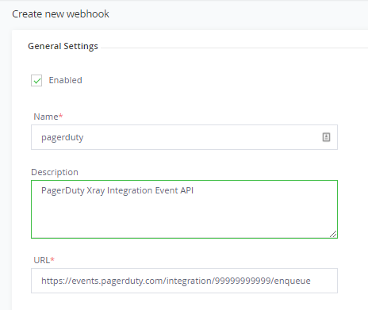Click the General Settings section heading
368x310 pixels.
click(x=63, y=46)
